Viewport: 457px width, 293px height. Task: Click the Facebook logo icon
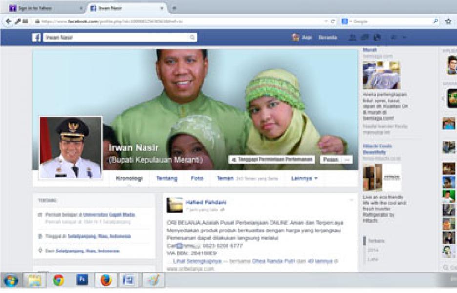point(36,37)
